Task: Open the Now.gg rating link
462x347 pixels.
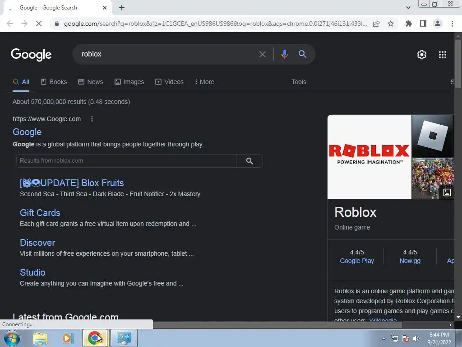Action: pyautogui.click(x=410, y=261)
